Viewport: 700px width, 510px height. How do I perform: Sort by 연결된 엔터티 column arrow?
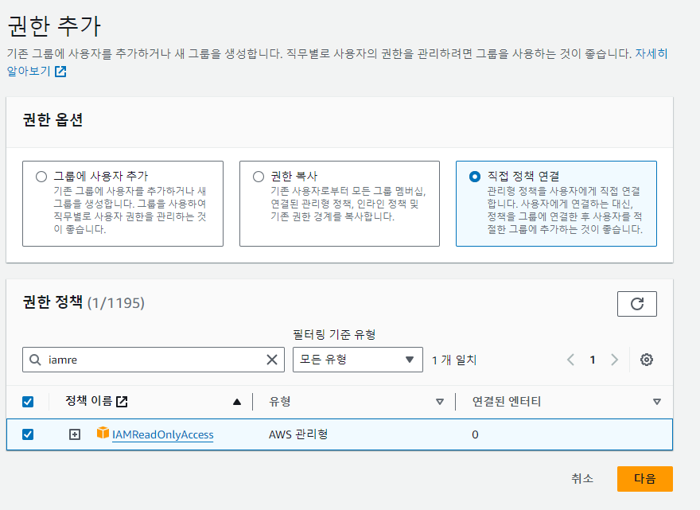tap(657, 402)
